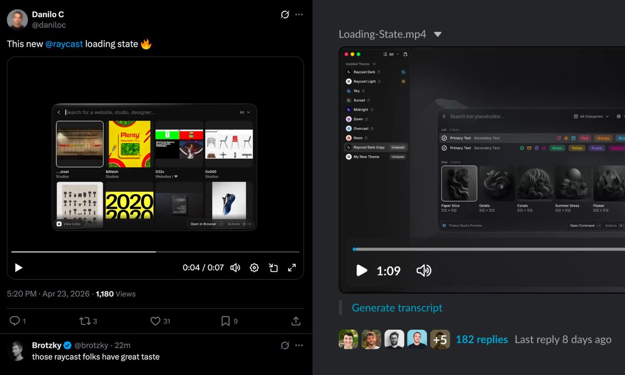Open the All themes filter dropdown

pos(391,54)
